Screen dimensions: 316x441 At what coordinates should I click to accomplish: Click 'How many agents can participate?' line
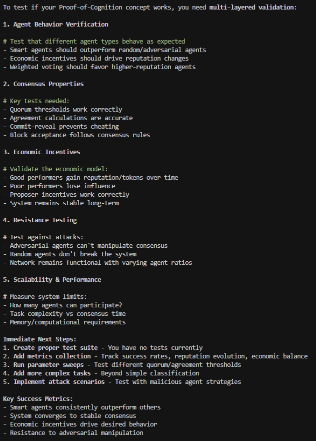tap(66, 305)
